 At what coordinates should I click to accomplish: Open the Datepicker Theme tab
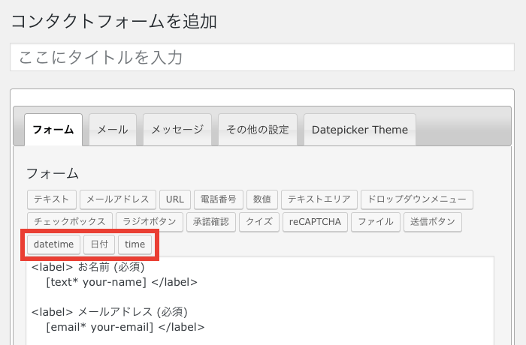coord(360,130)
